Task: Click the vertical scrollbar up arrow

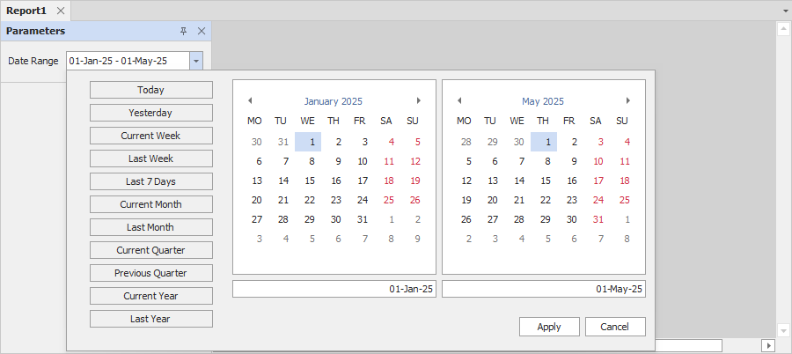Action: coord(783,29)
